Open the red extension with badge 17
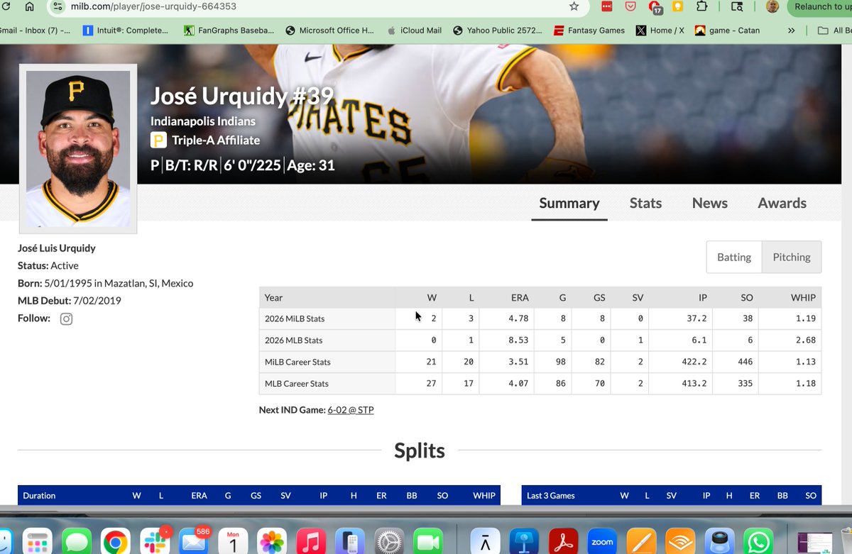852x554 pixels. click(x=655, y=7)
